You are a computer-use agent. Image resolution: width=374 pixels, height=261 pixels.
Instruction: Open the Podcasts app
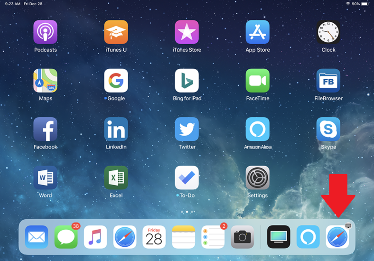point(45,32)
